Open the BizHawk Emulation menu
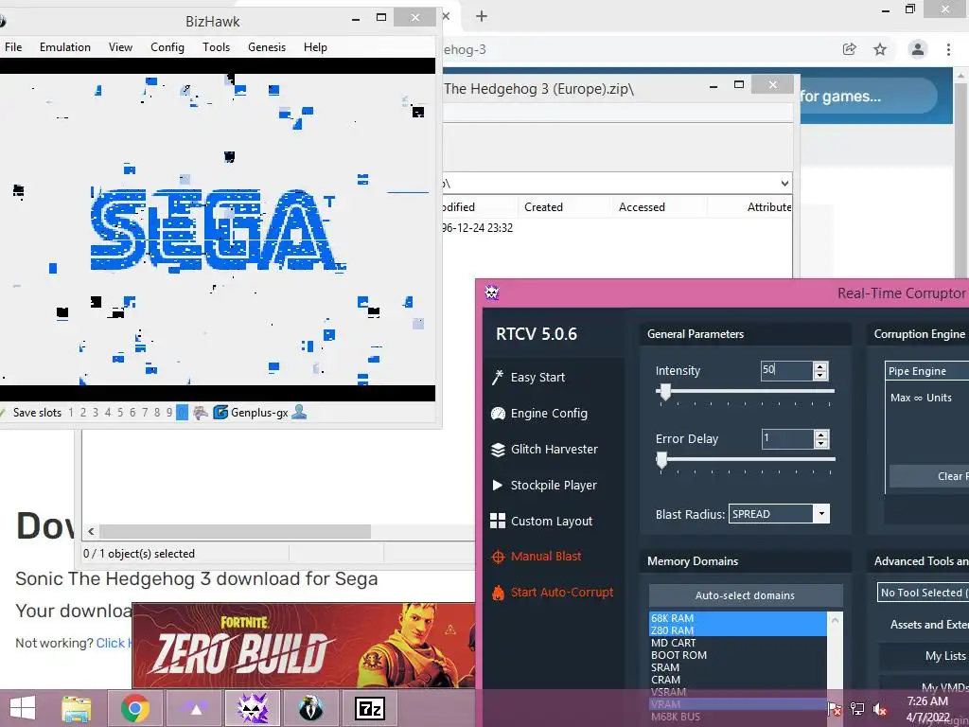The image size is (969, 727). (65, 47)
